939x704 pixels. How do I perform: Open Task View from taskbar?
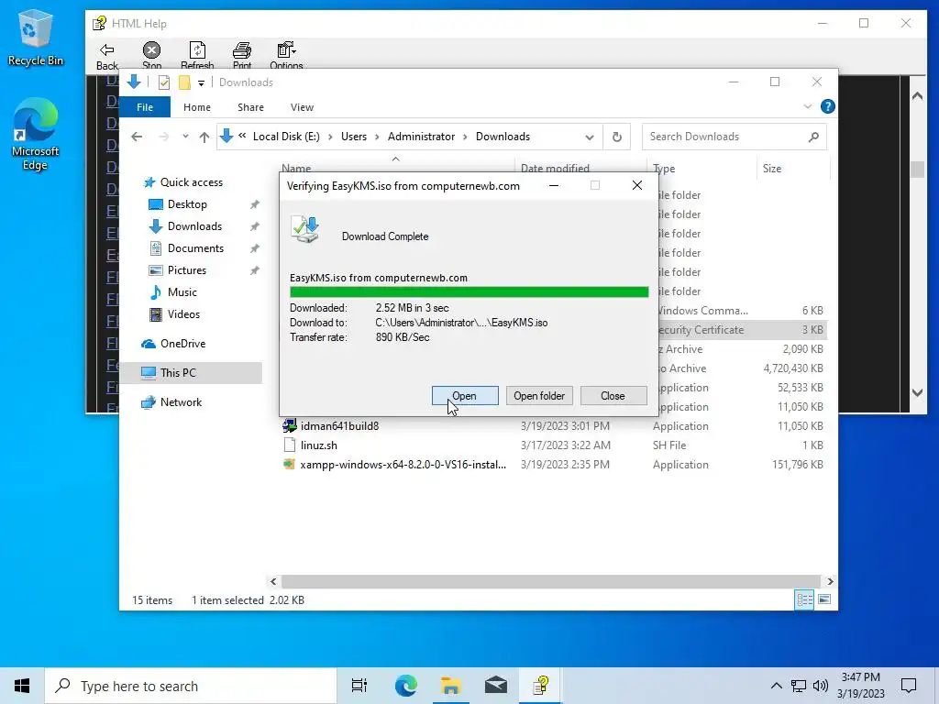click(359, 686)
